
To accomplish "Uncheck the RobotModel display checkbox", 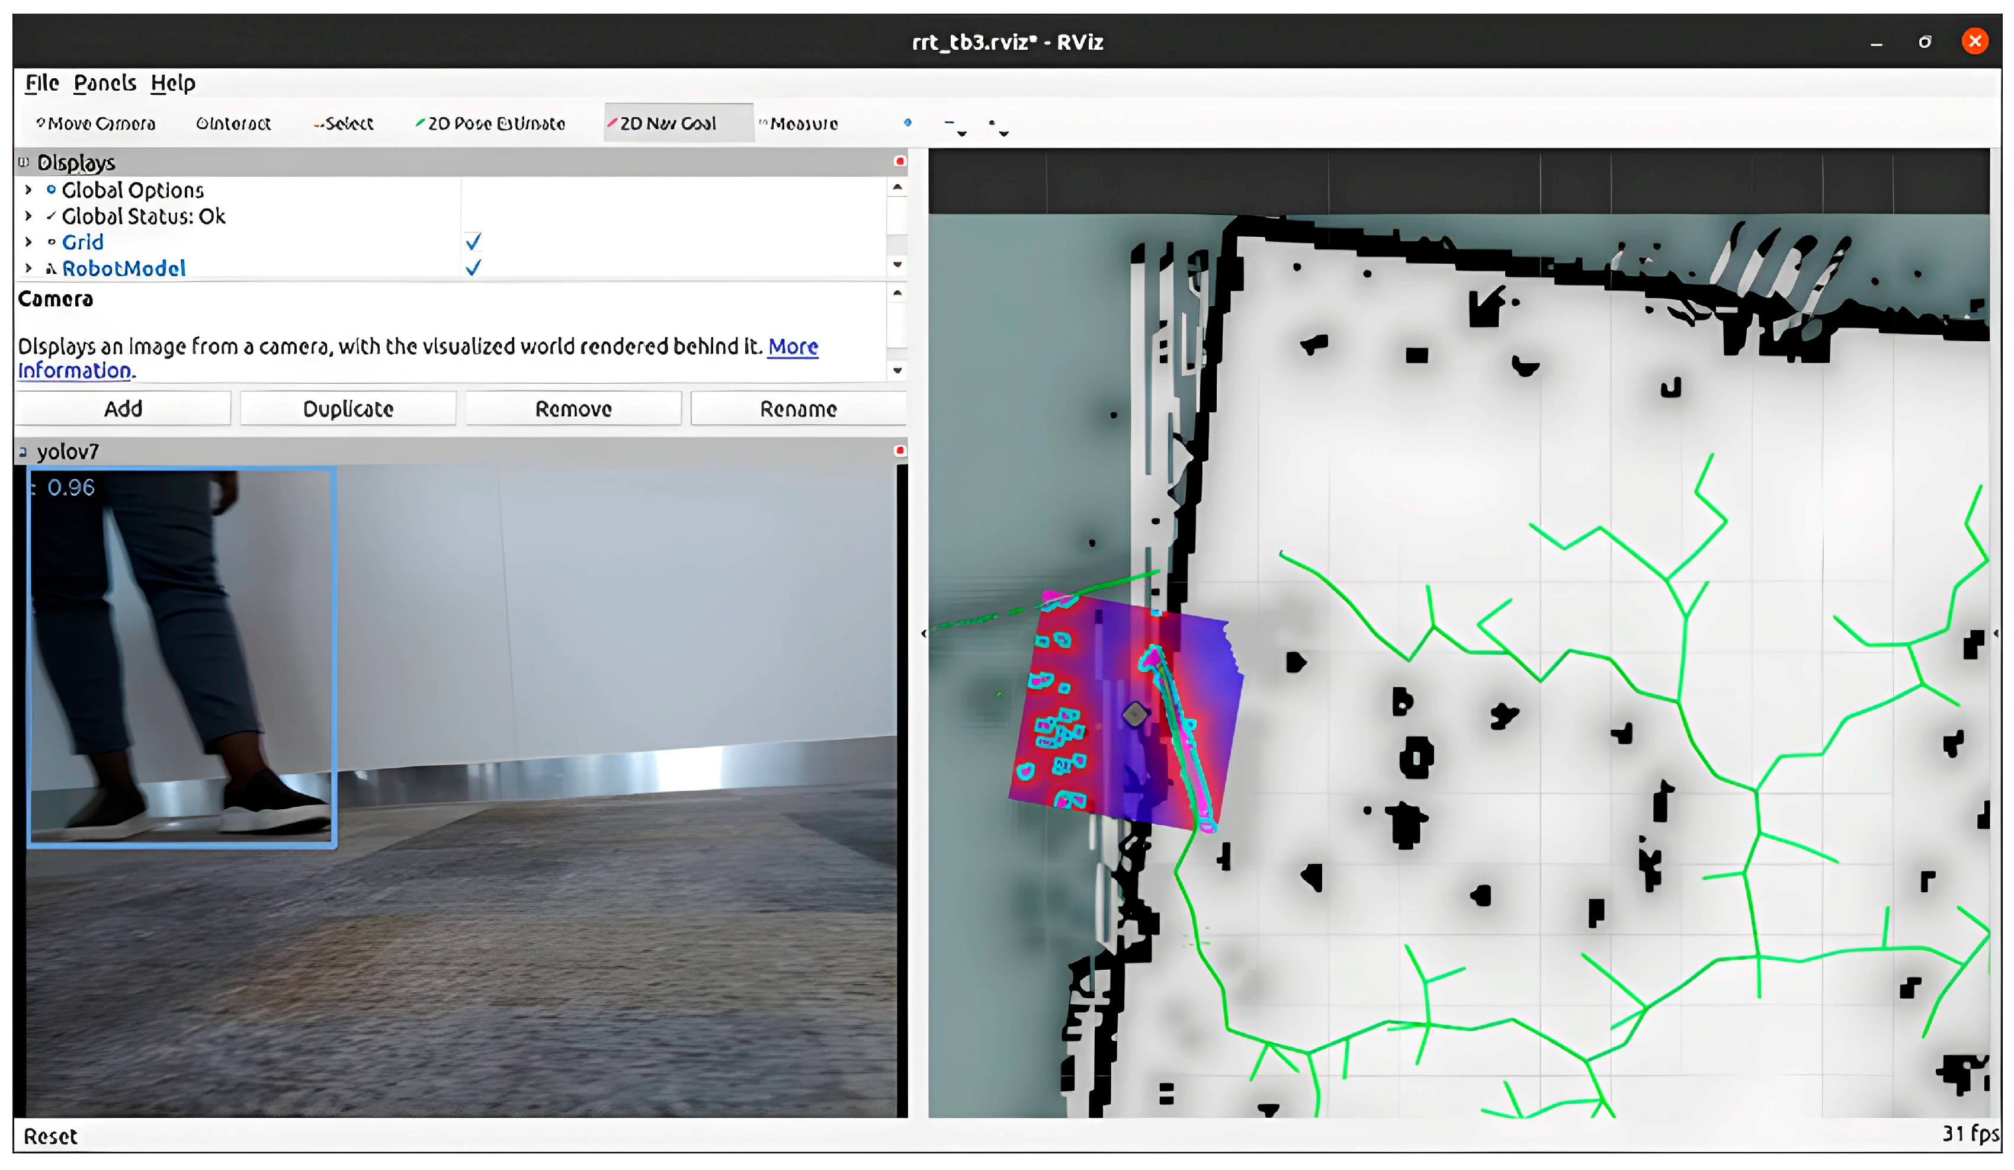I will pos(473,268).
